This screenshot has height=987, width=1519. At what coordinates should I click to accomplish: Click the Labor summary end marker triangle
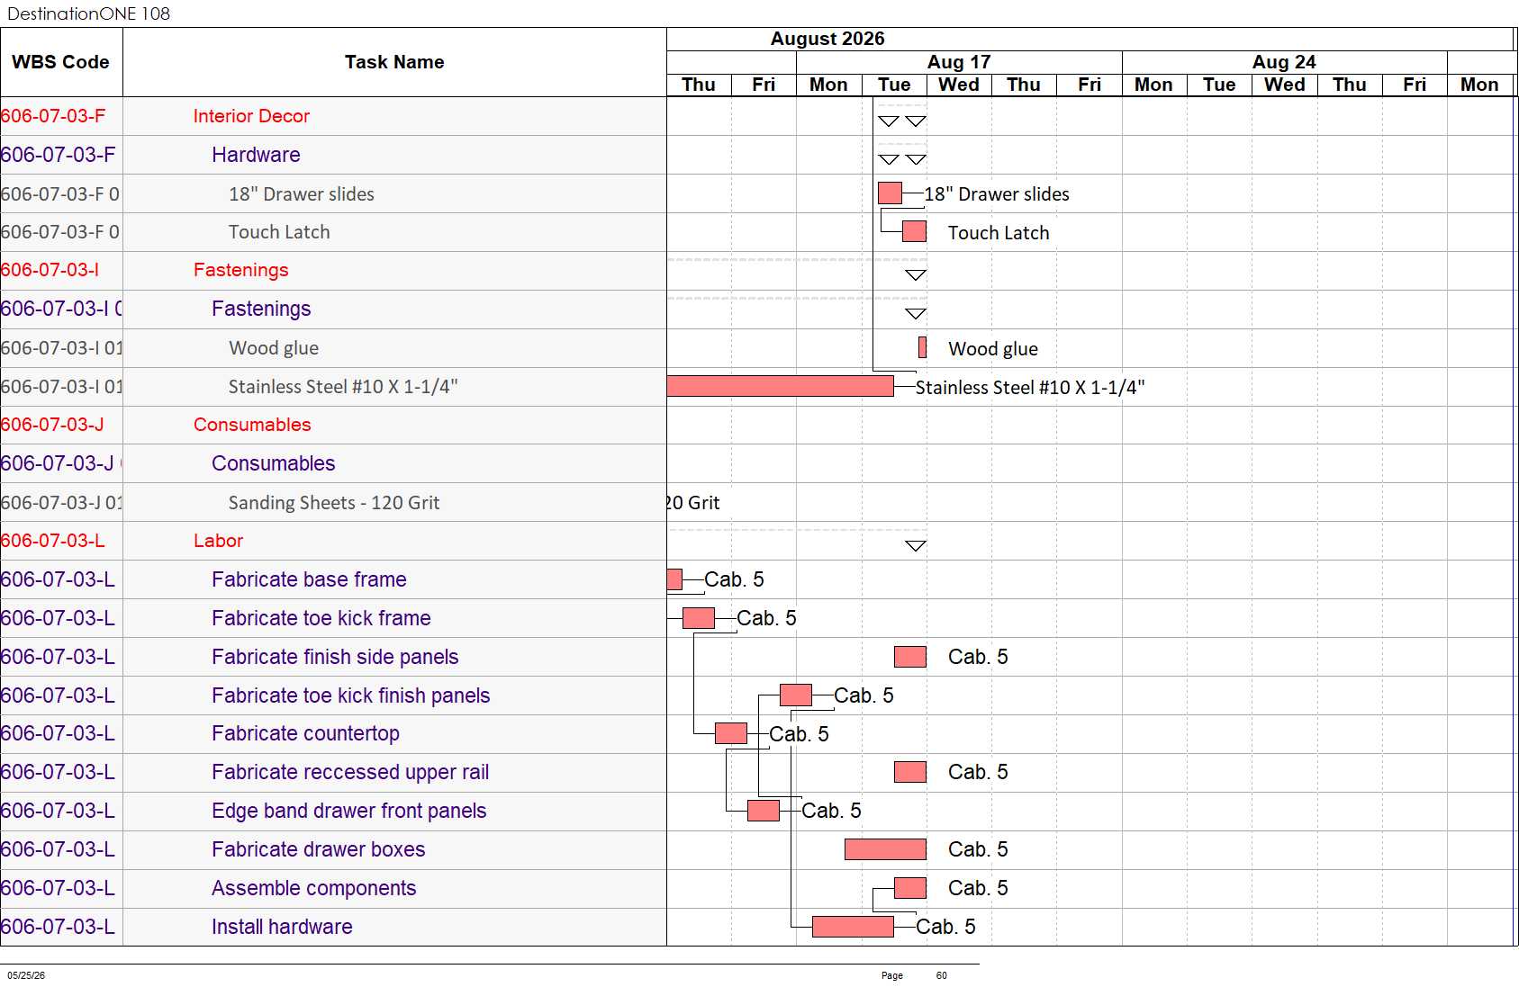coord(916,546)
